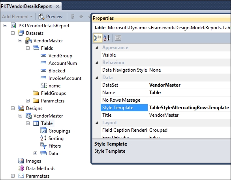This screenshot has height=180, width=231.
Task: Select the Groupings node icon
Action: (43, 131)
